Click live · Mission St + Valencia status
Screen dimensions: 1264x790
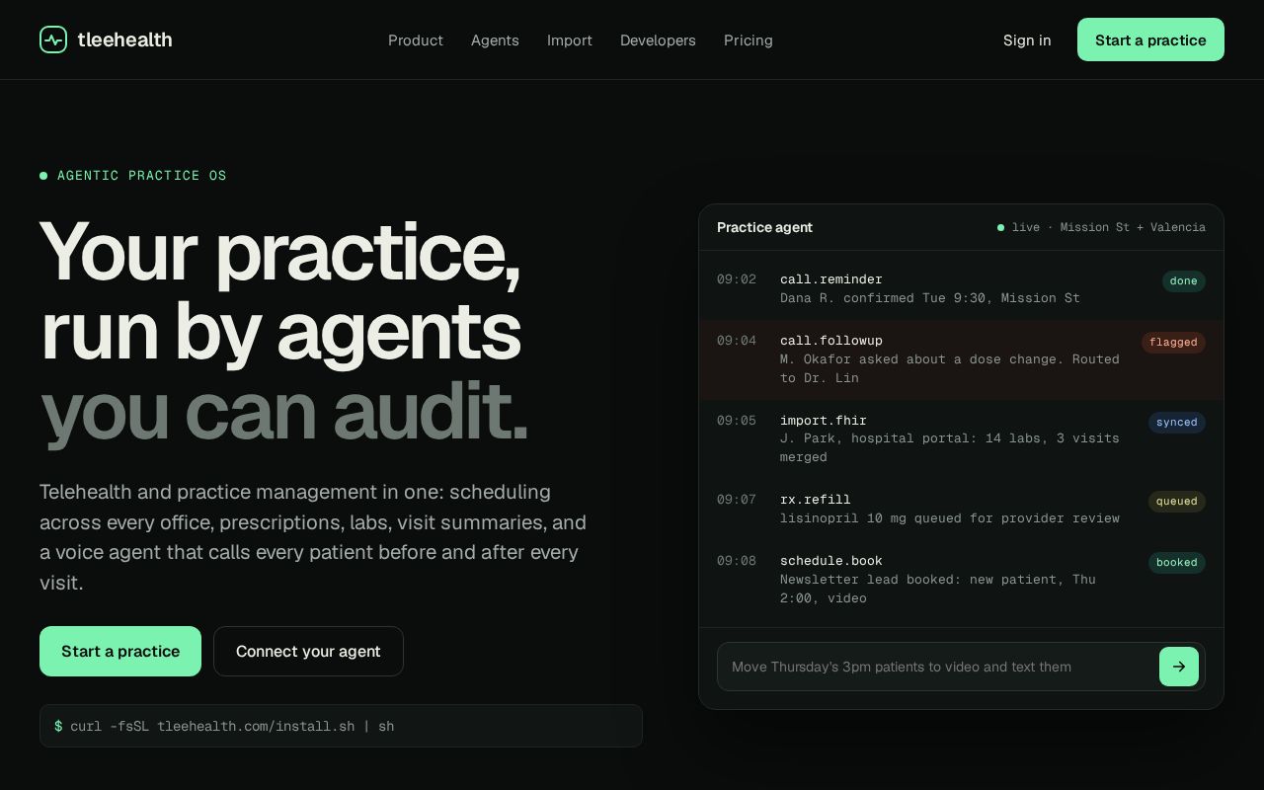click(1101, 227)
